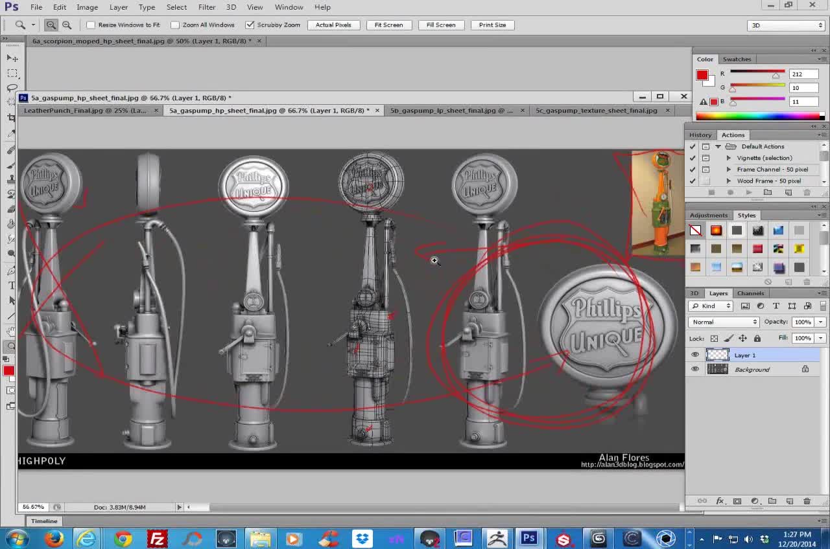This screenshot has height=549, width=830.
Task: Select the Crop tool
Action: click(11, 118)
